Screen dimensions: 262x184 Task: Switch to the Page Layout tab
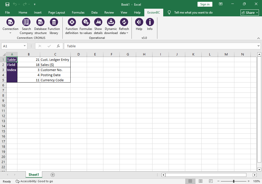pyautogui.click(x=57, y=13)
